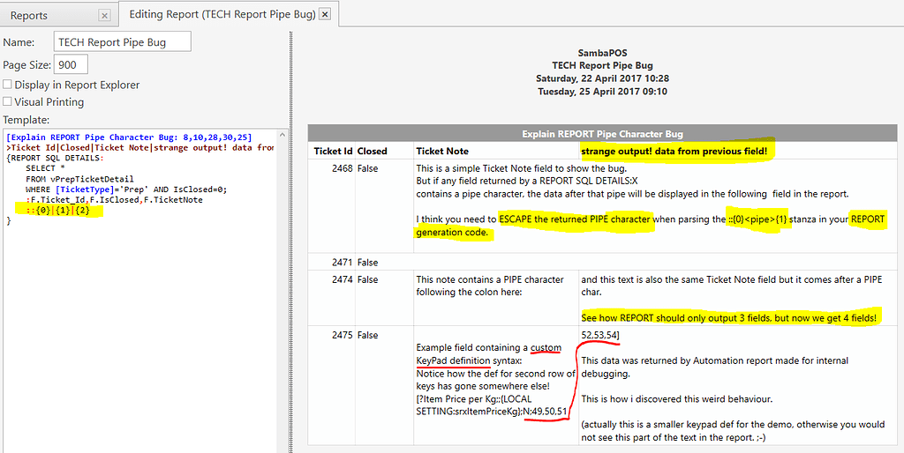Click the ':F.Ticket_Id,F.IsClosed,F.TicketNote' line

[114, 200]
